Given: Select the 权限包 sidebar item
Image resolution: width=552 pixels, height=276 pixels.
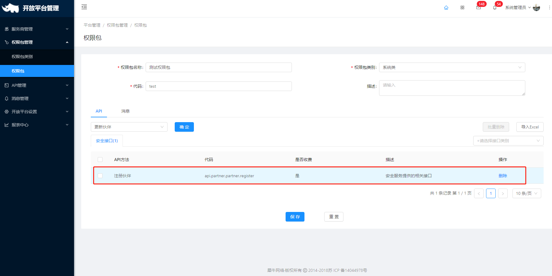Looking at the screenshot, I should [x=37, y=71].
